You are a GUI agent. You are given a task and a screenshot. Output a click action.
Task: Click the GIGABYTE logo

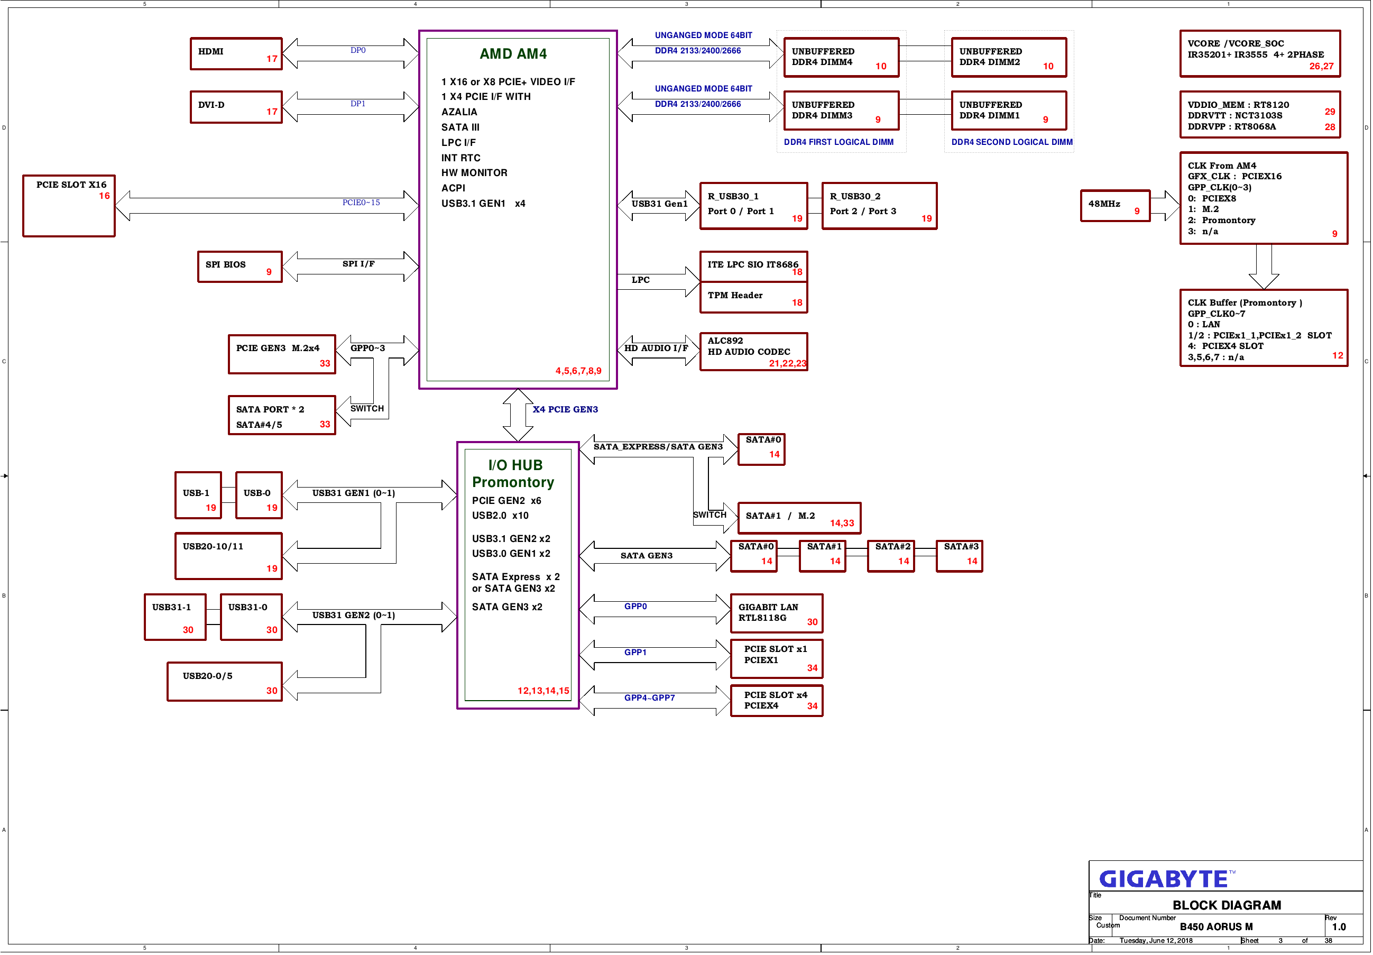click(x=1166, y=878)
